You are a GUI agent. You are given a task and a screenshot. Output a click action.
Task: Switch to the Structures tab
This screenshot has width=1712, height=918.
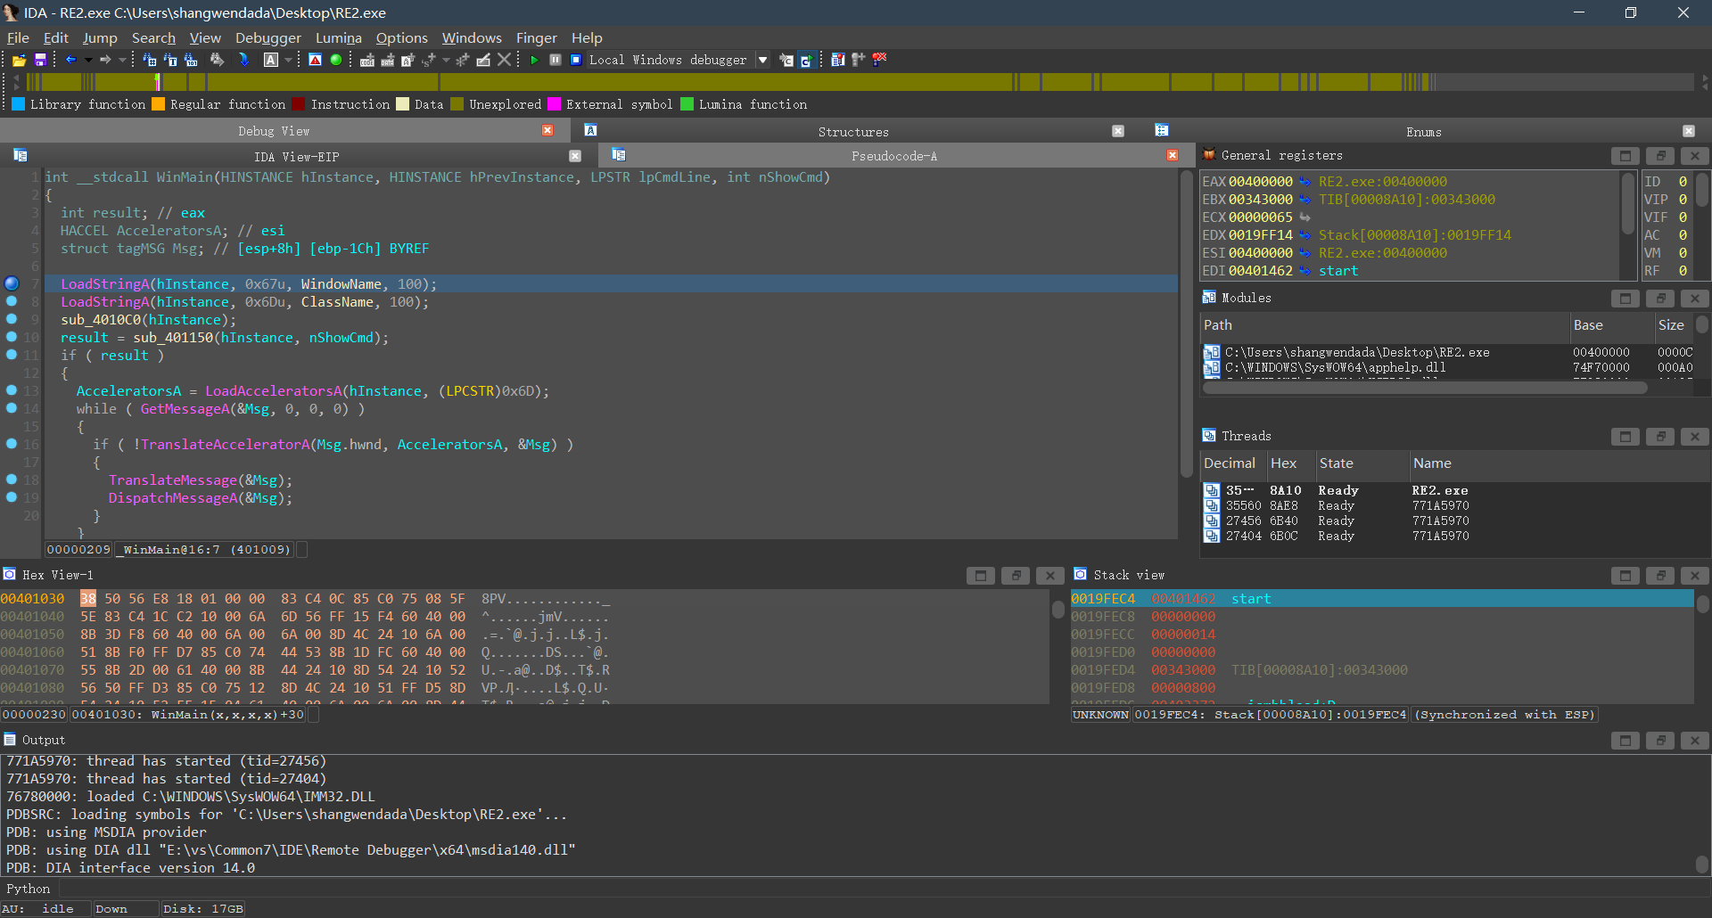point(853,131)
